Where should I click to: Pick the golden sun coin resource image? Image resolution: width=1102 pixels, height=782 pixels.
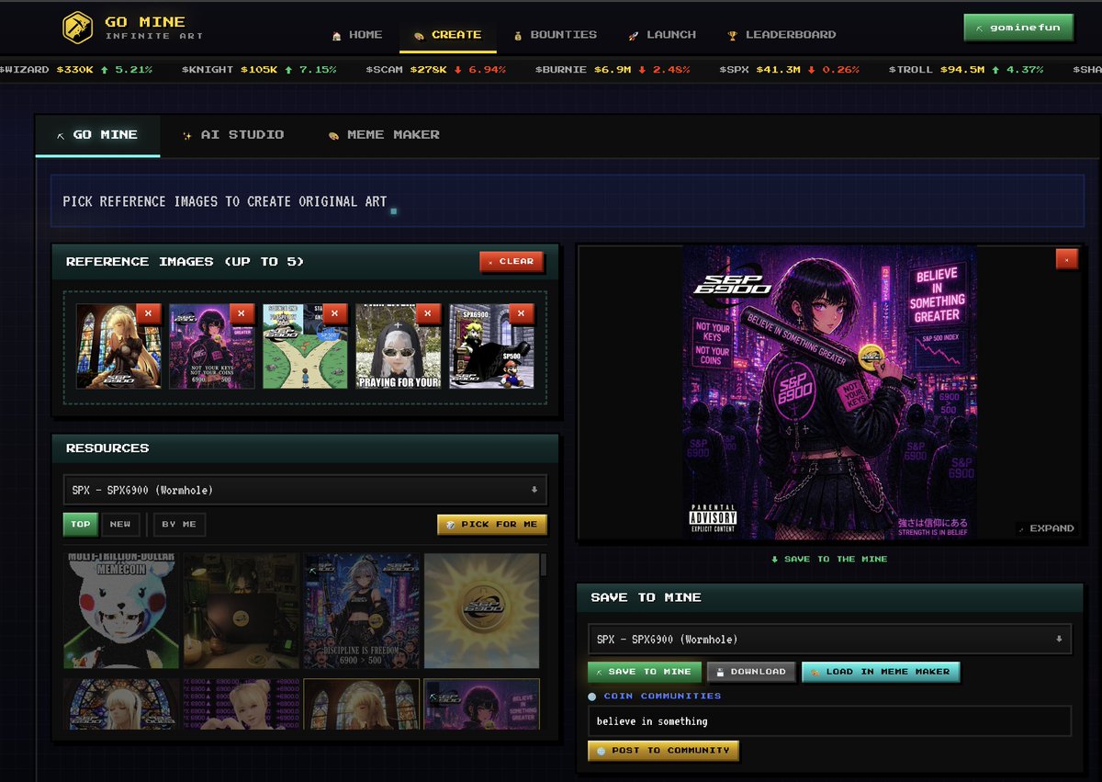[481, 611]
